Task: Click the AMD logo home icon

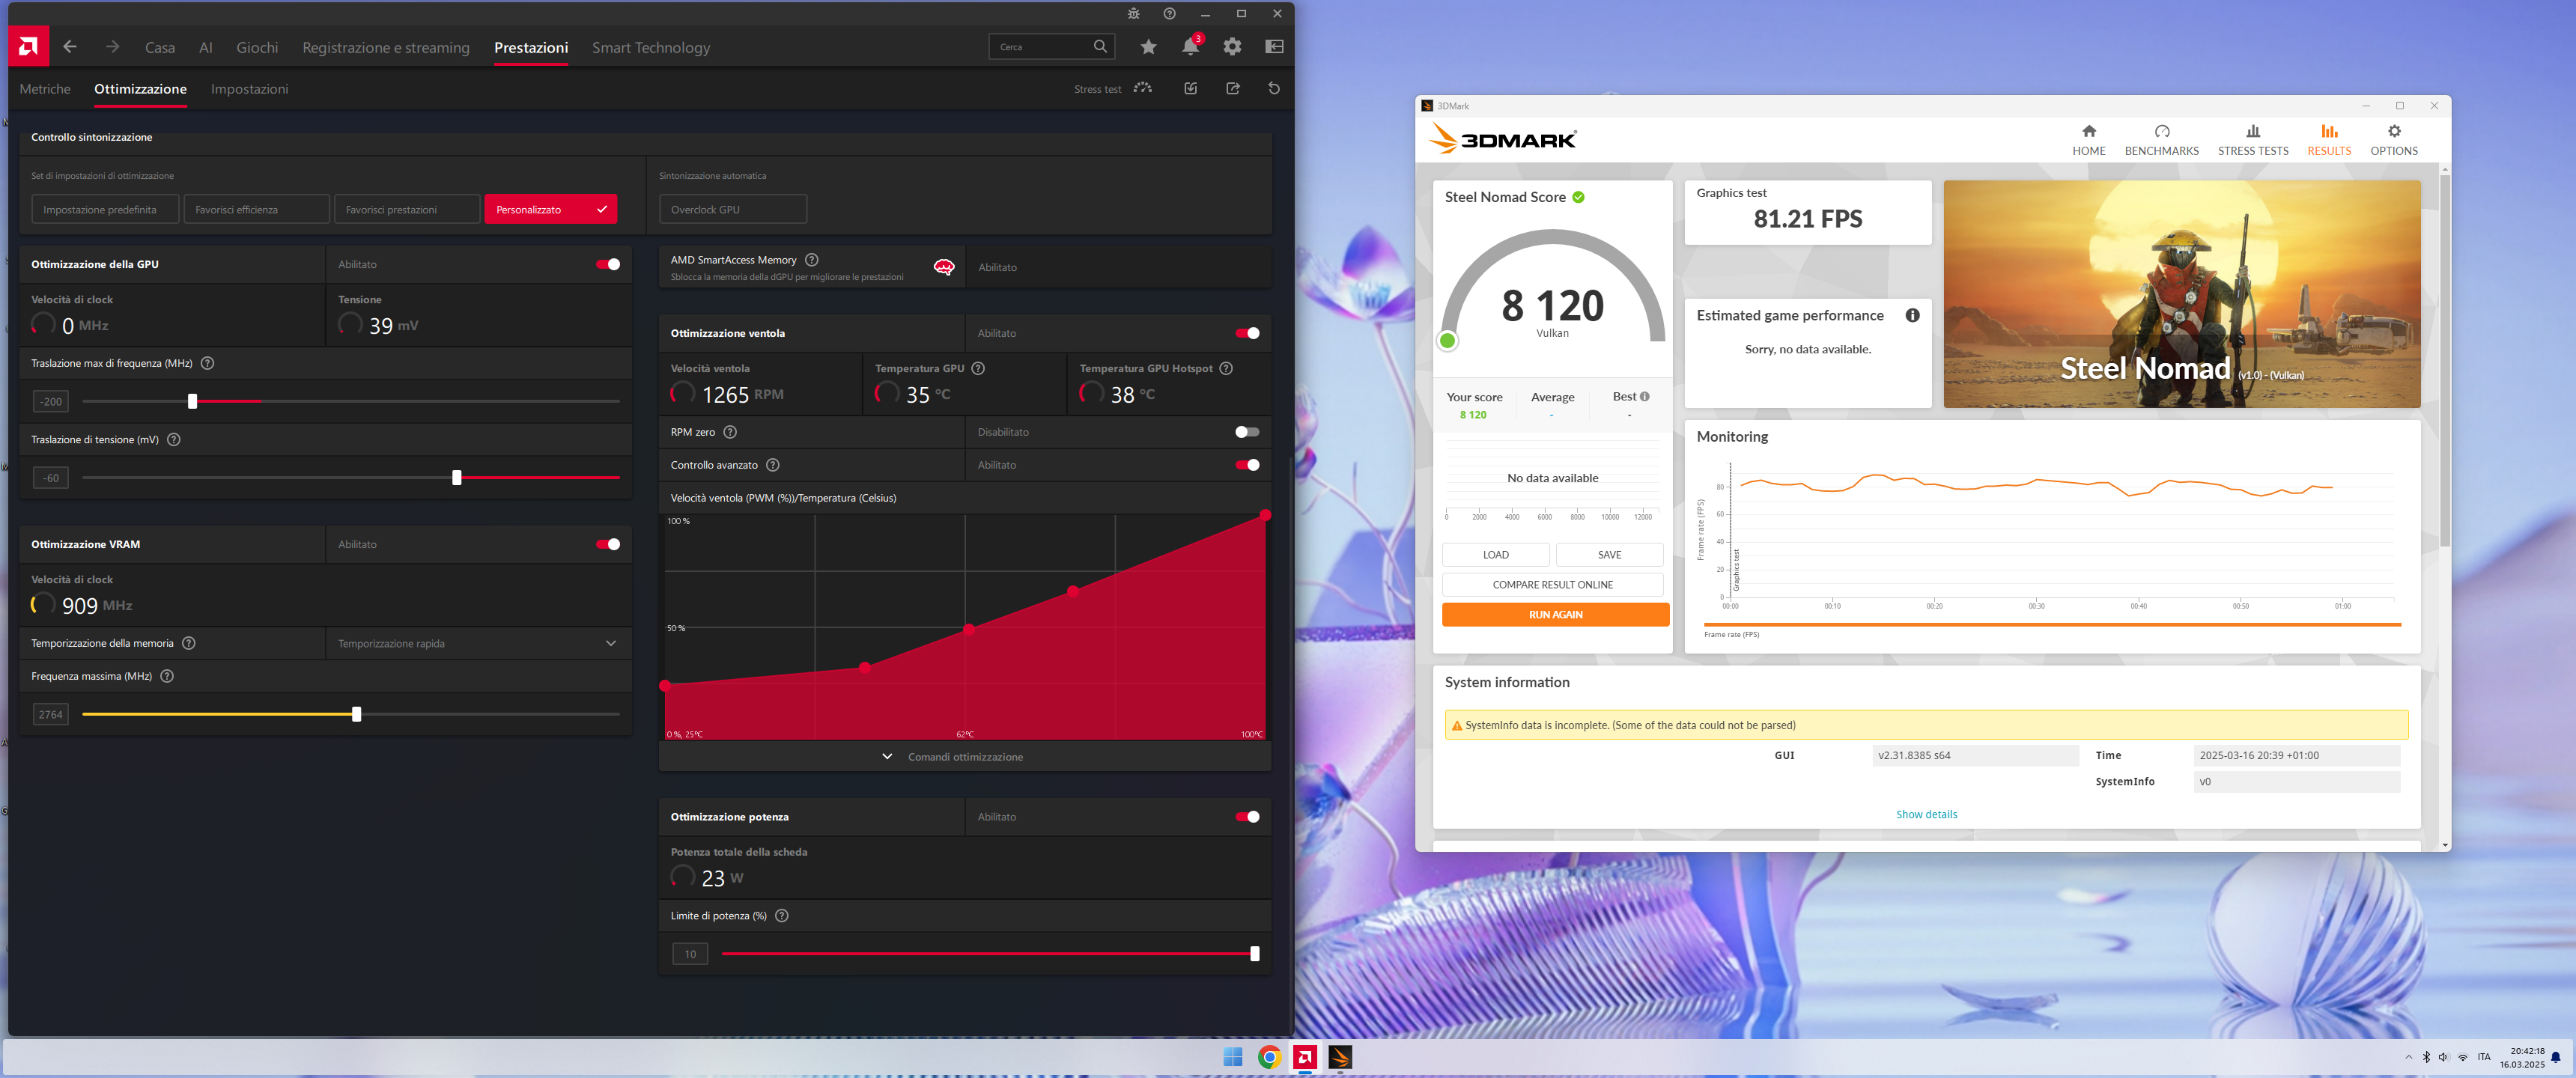Action: pyautogui.click(x=28, y=46)
